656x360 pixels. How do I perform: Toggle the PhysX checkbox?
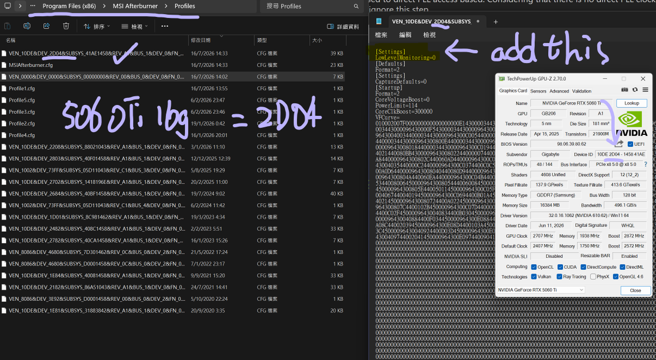(x=593, y=277)
